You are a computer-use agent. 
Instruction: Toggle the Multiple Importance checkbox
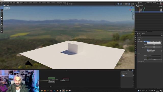[x=148, y=50]
